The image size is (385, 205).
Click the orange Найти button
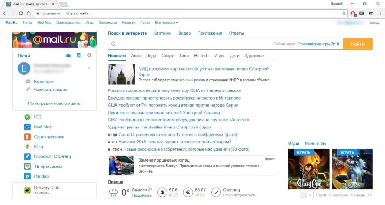coord(358,44)
